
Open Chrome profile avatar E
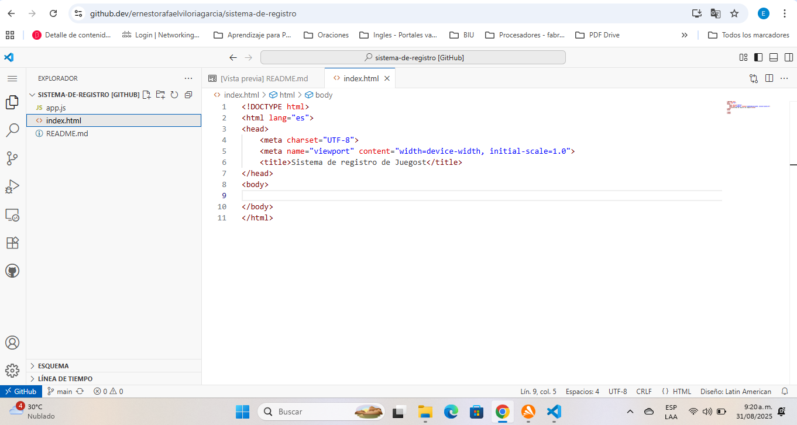click(x=764, y=13)
